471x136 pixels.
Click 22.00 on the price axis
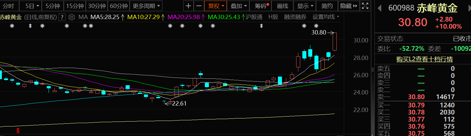point(361,110)
